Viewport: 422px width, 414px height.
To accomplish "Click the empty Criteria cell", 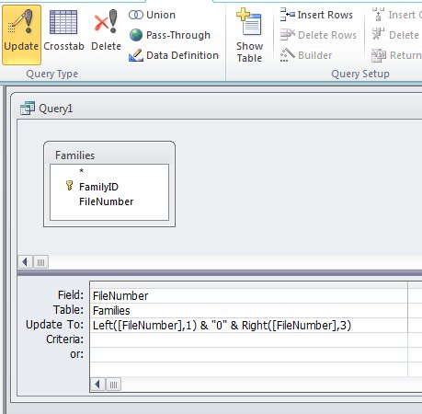I will coord(249,339).
